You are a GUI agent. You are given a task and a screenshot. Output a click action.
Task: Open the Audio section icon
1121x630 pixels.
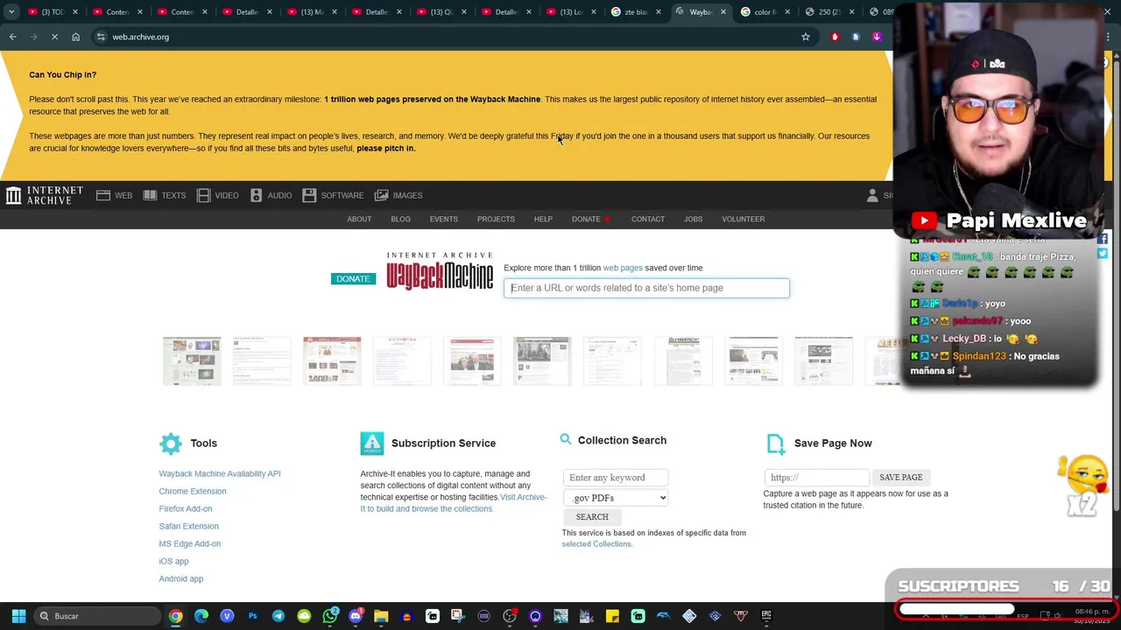click(256, 195)
